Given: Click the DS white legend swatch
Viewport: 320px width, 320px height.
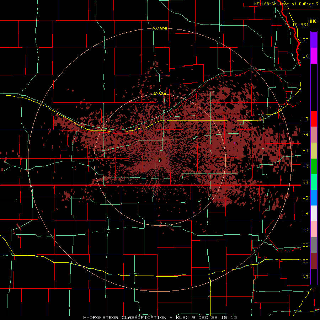Looking at the screenshot, I should [314, 213].
